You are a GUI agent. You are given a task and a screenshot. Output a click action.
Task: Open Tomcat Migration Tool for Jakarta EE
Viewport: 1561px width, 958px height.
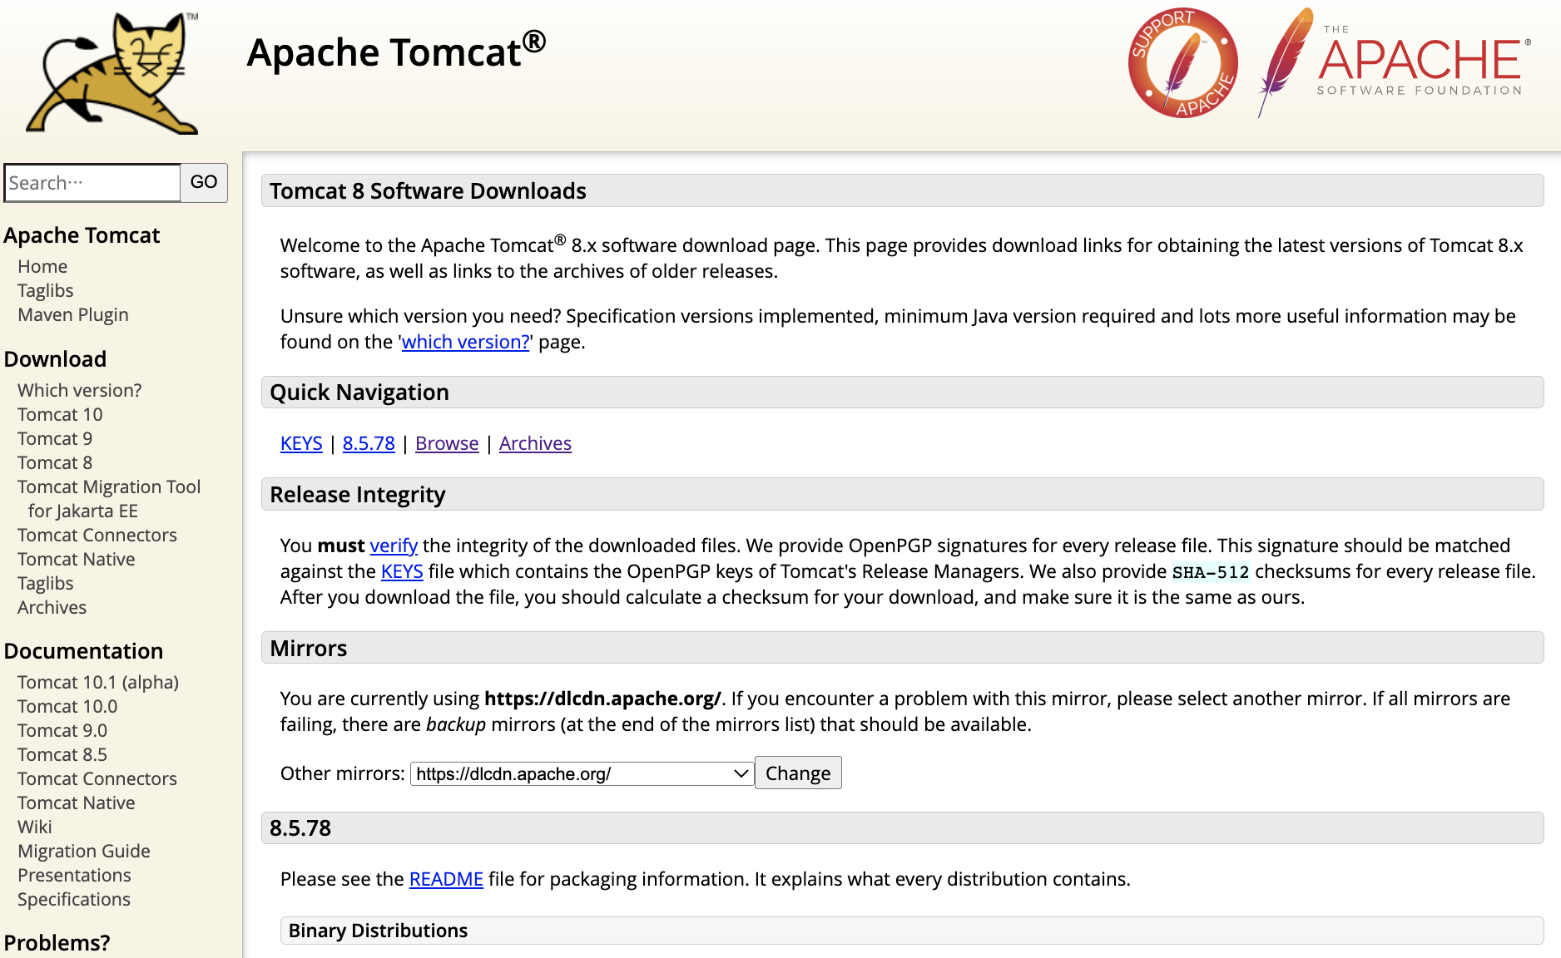pos(109,499)
